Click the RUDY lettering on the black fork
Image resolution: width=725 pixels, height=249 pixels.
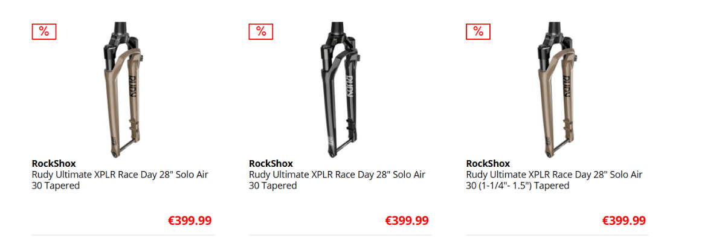tap(349, 85)
